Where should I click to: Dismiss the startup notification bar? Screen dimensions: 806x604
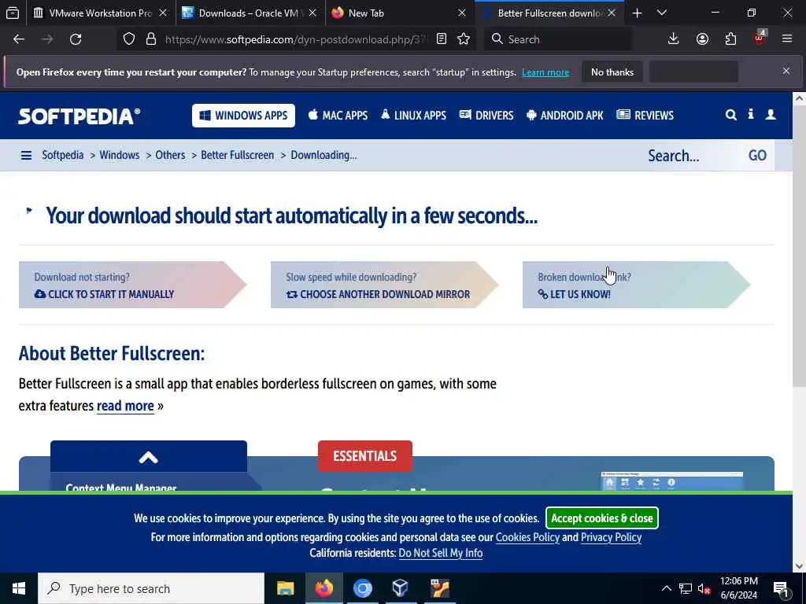786,72
